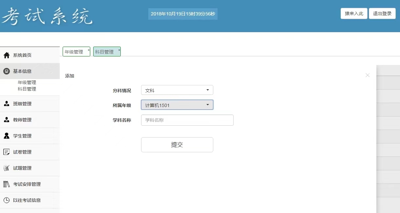
Task: Select the 试卷管理 exam paper icon
Action: [x=7, y=152]
